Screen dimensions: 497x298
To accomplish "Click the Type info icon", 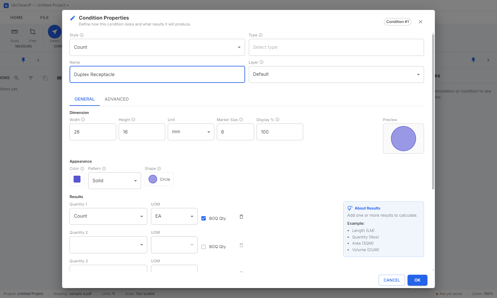I will (x=261, y=35).
